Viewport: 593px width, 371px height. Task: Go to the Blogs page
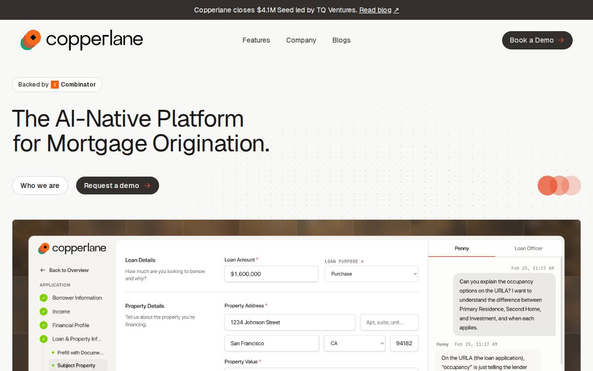point(341,40)
